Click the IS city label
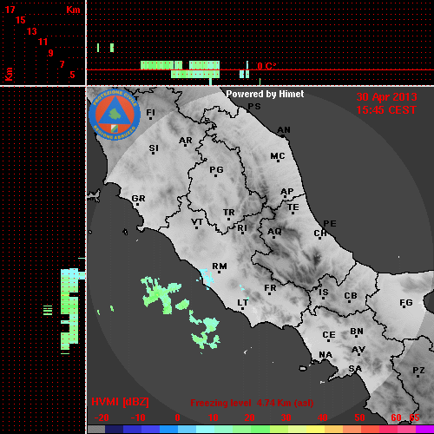 click(x=324, y=293)
